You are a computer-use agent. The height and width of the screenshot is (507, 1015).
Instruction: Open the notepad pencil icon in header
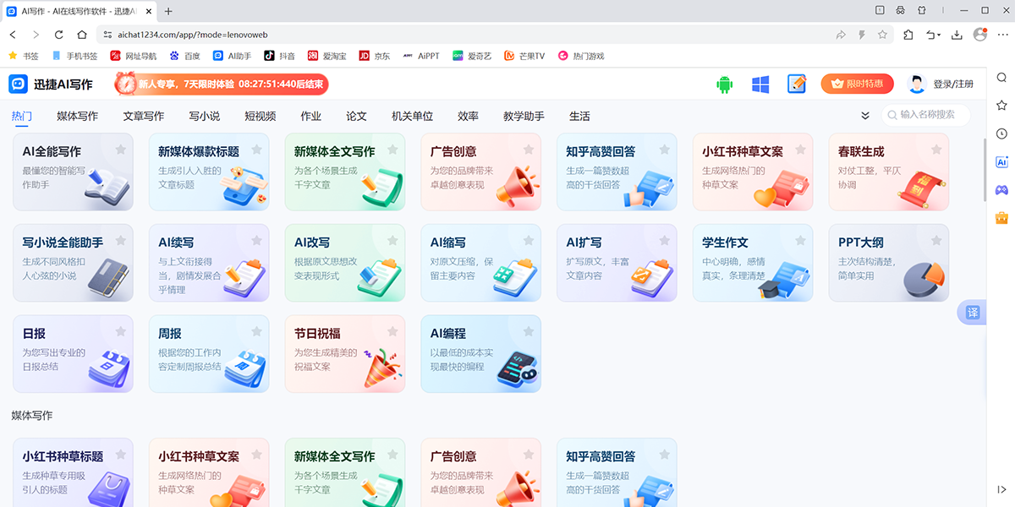pyautogui.click(x=797, y=84)
